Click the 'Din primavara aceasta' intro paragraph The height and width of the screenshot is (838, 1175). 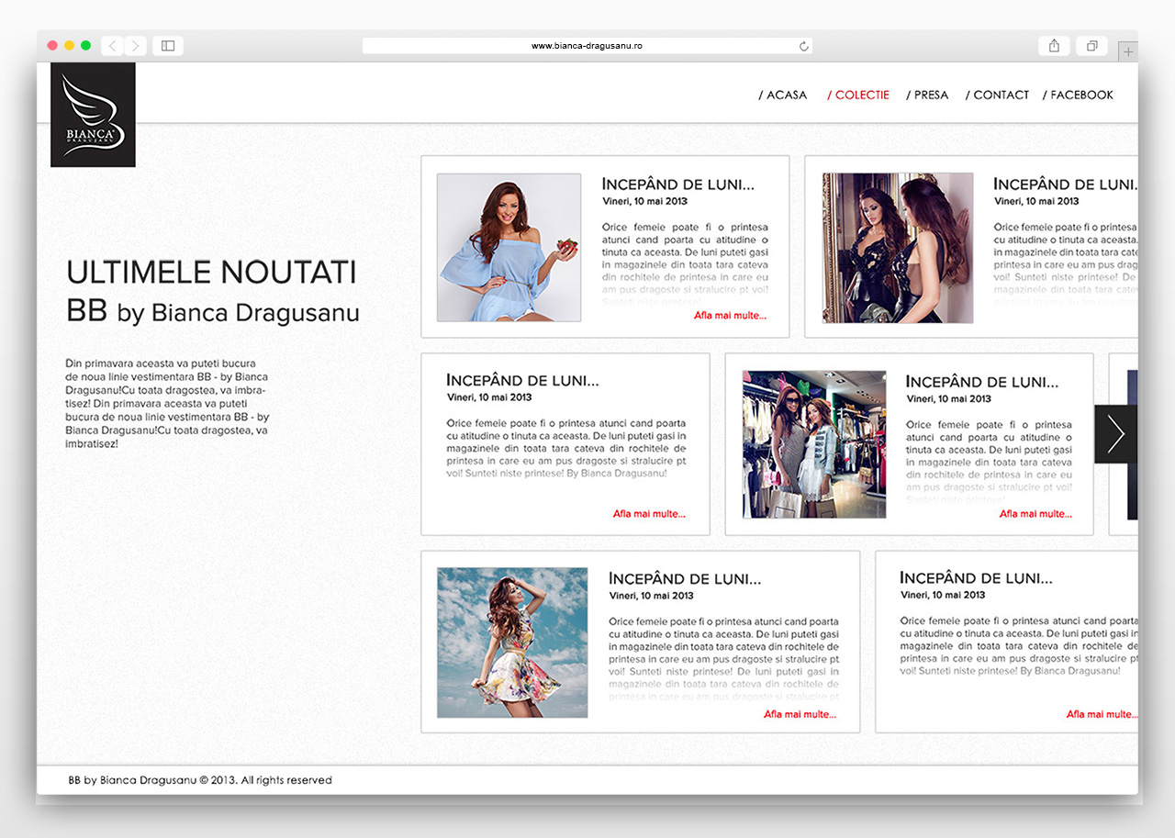[x=167, y=404]
